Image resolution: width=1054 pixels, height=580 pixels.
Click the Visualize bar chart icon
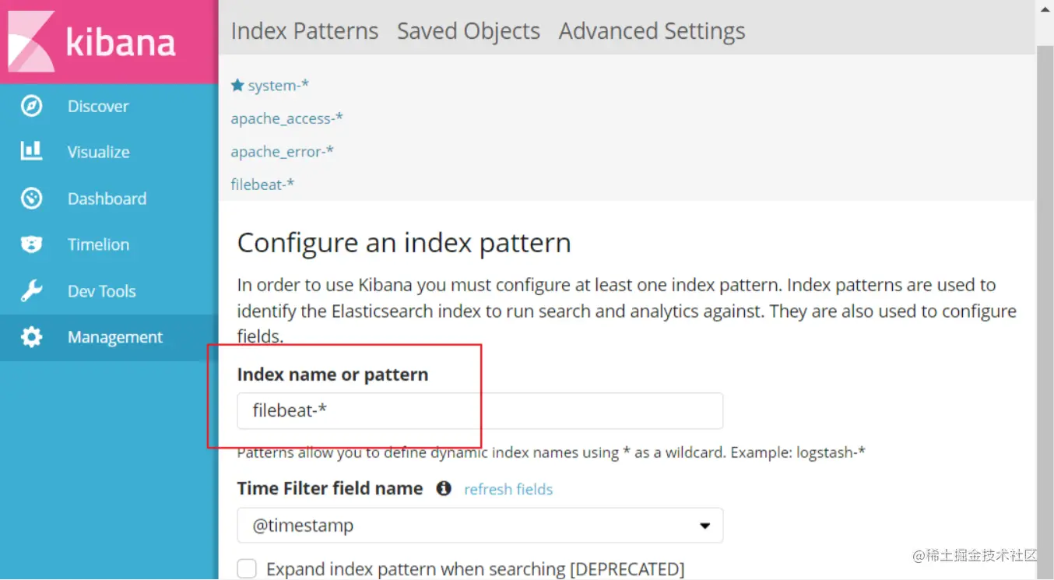(31, 152)
